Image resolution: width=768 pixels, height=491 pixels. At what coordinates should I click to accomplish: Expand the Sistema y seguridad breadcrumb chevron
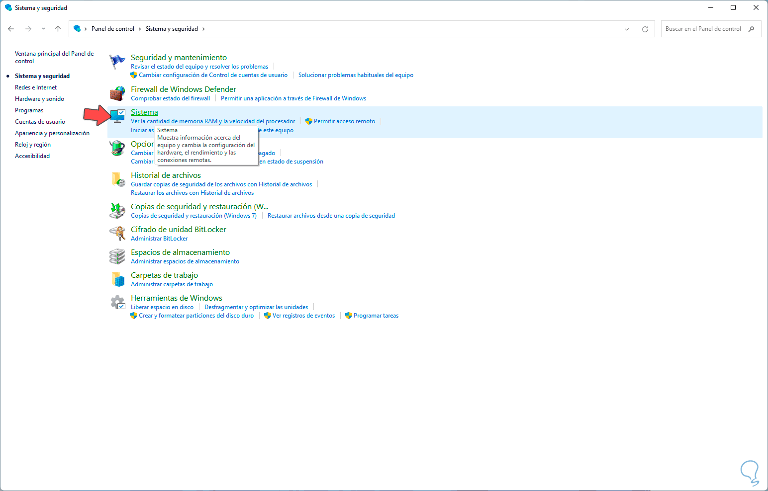point(203,29)
